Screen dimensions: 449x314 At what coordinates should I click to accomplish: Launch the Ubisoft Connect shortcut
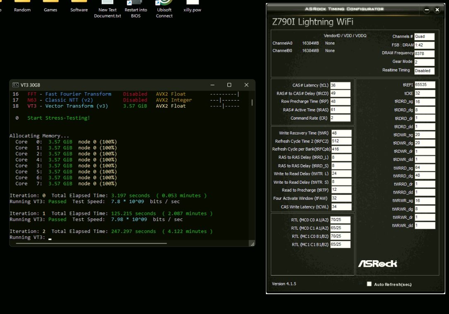(164, 10)
